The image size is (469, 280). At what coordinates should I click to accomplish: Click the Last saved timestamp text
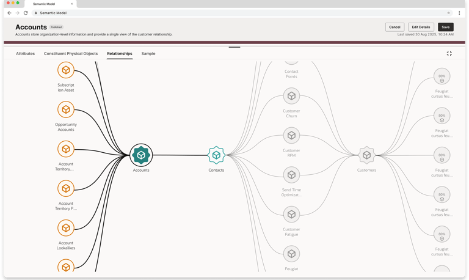tap(425, 34)
